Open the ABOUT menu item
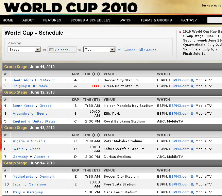 point(28,20)
